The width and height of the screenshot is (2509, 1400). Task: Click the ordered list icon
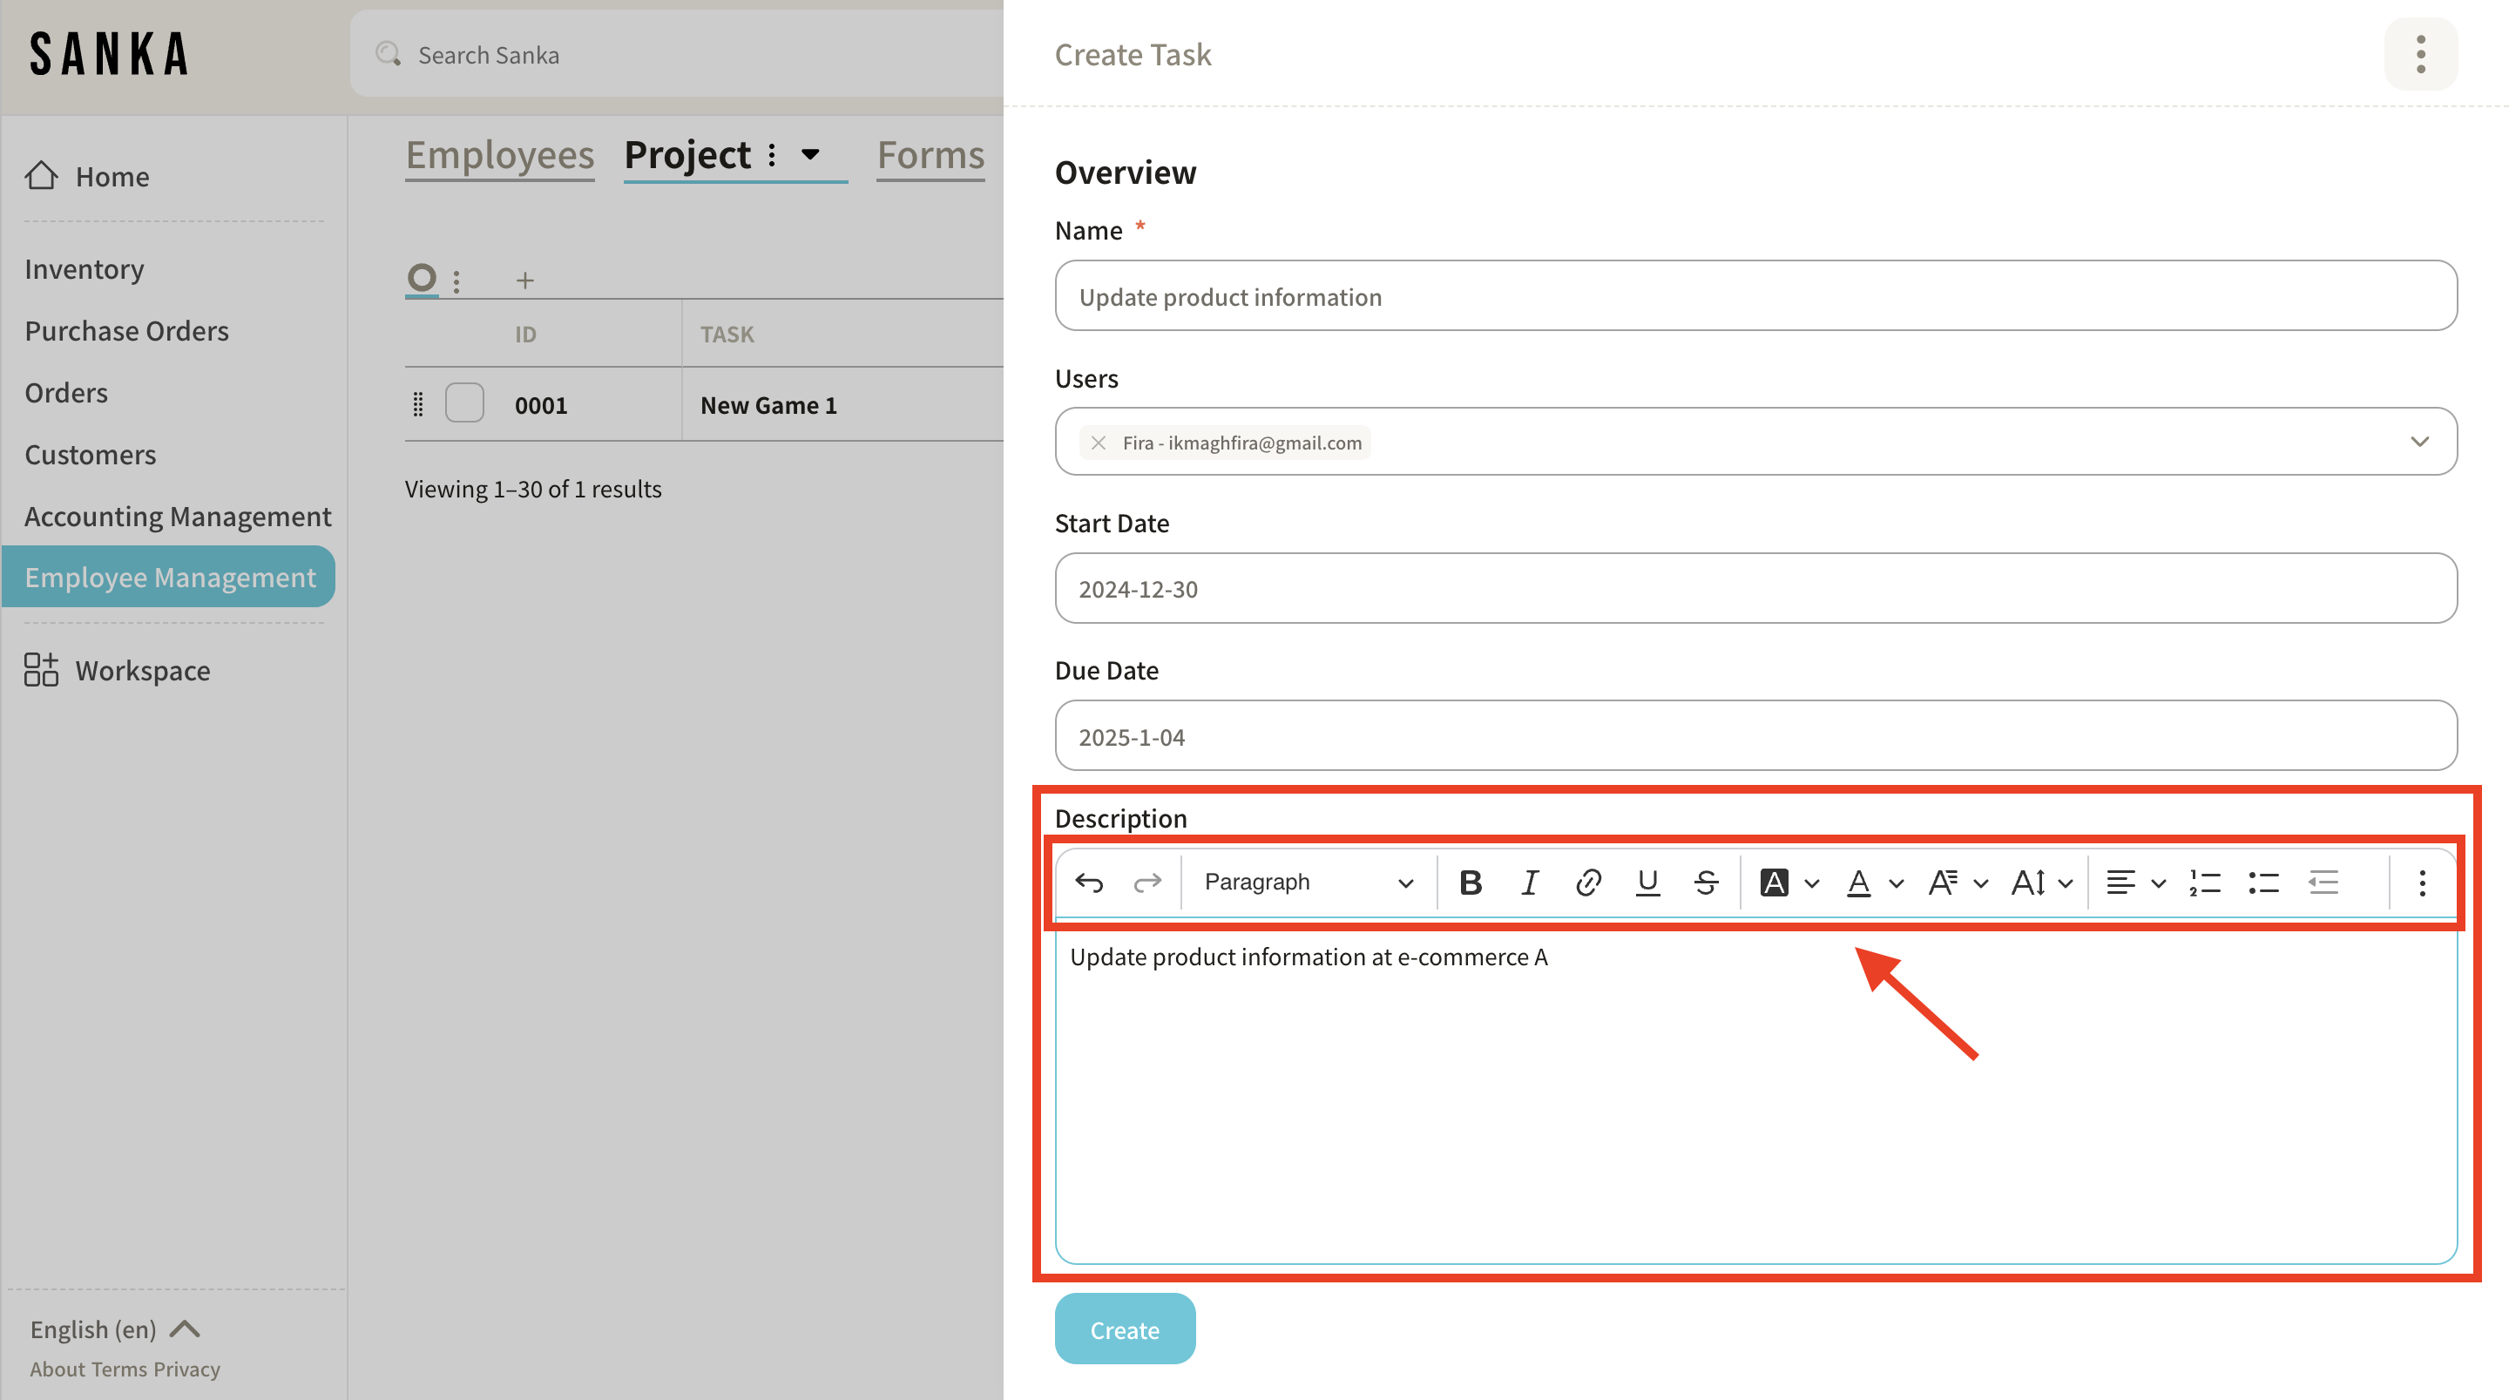click(x=2206, y=881)
